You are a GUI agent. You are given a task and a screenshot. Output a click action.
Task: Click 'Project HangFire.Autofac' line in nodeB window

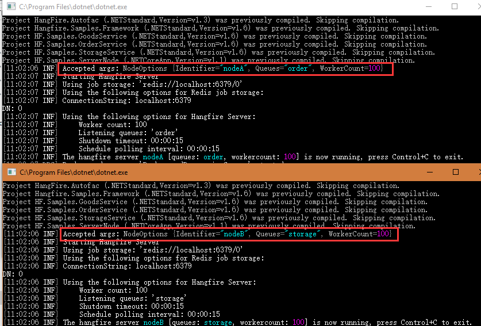tap(201, 185)
